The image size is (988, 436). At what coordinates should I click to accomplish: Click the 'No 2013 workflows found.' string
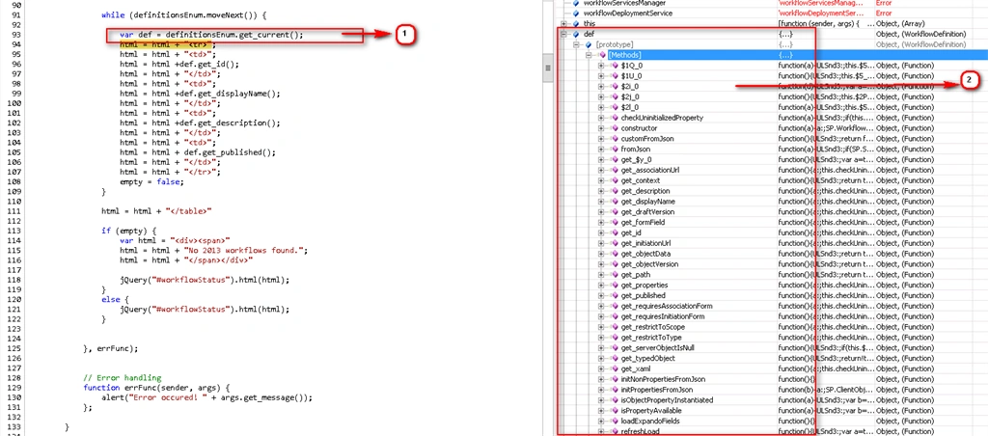pos(244,250)
